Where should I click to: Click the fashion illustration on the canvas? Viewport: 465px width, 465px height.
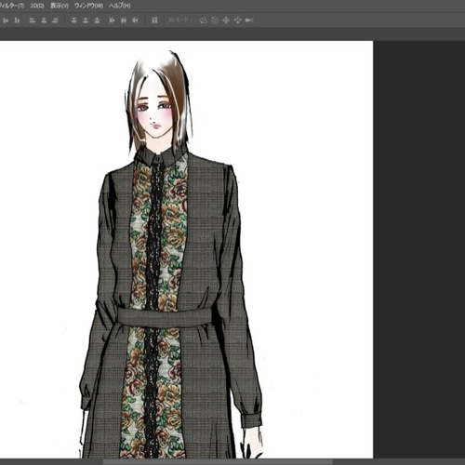[x=170, y=254]
